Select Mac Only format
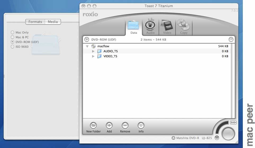Viewport: 255px width, 148px height. pos(12,32)
